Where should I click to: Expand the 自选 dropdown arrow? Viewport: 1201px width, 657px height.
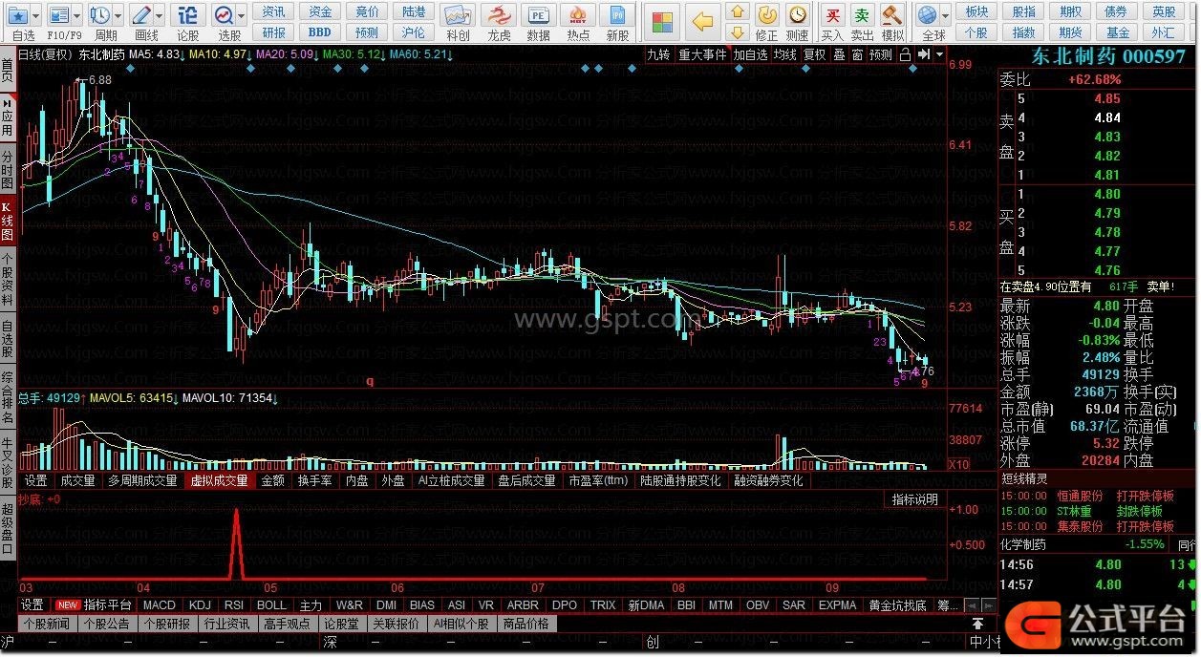pos(36,16)
